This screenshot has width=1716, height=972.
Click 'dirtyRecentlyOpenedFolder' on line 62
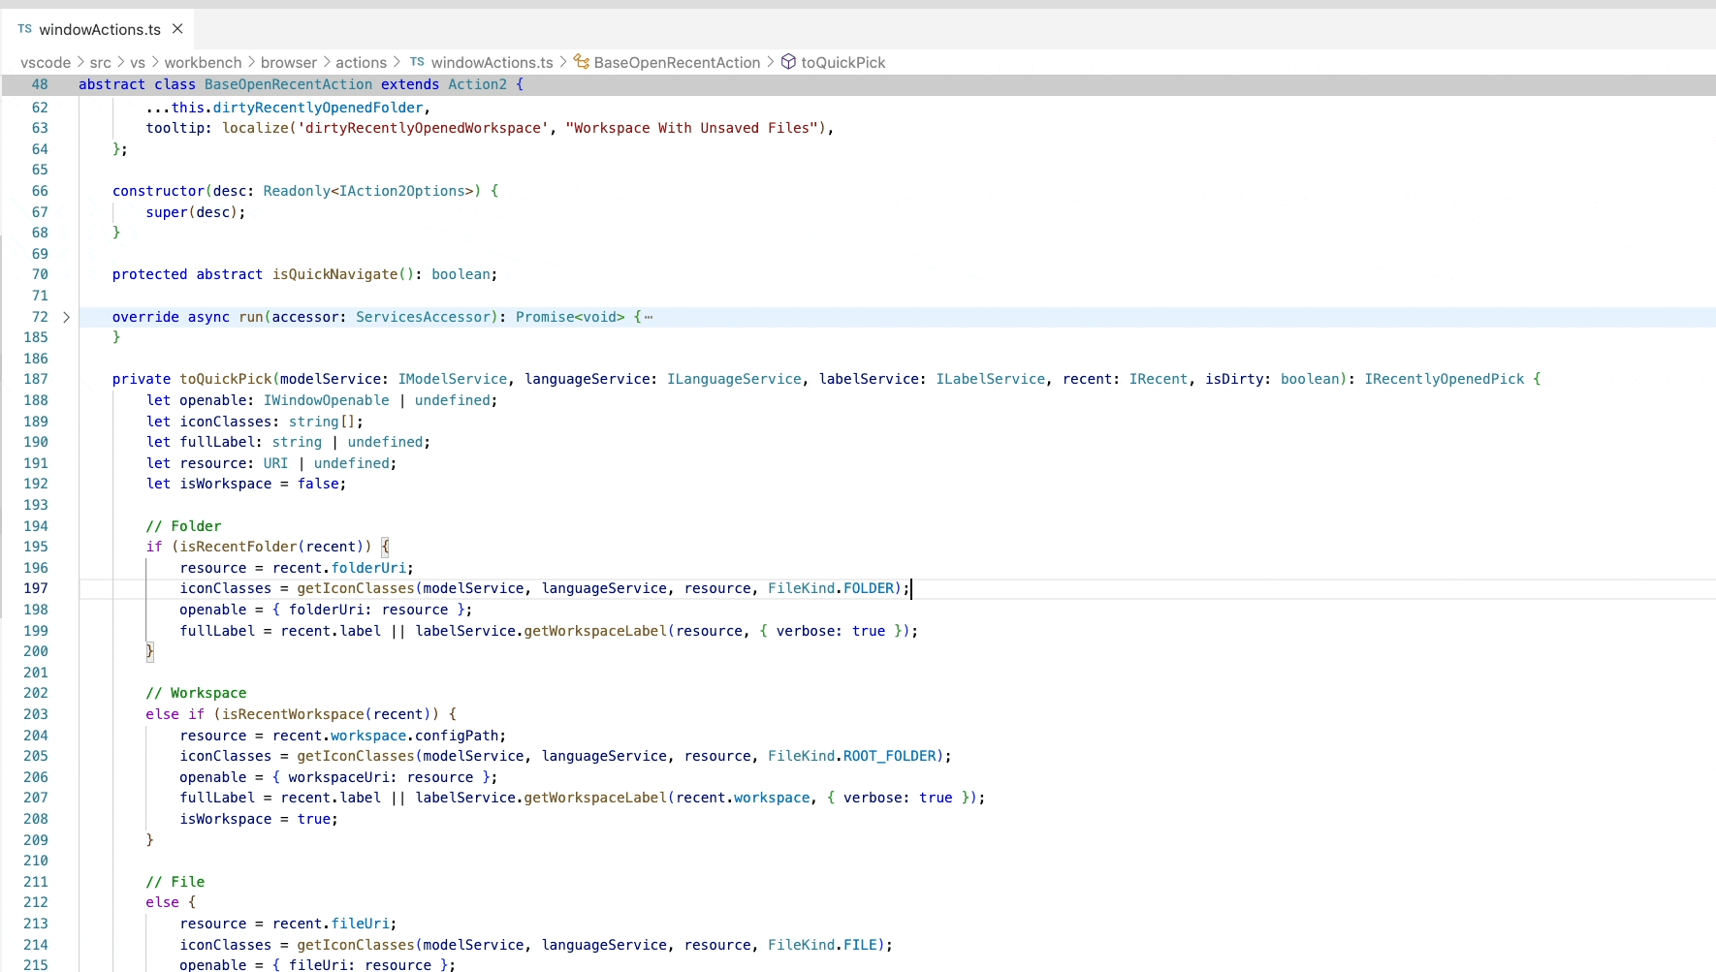(318, 108)
